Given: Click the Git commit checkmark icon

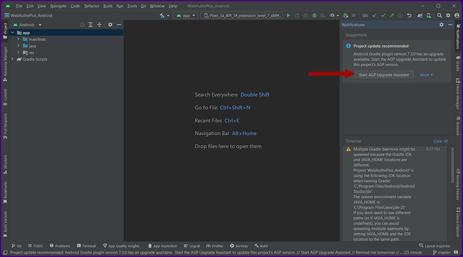Looking at the screenshot, I should click(382, 15).
